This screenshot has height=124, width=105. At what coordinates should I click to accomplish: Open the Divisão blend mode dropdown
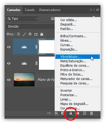tap(30, 27)
